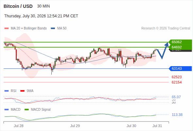
Task: Click the Jul 30 date axis label
Action: pos(132,126)
